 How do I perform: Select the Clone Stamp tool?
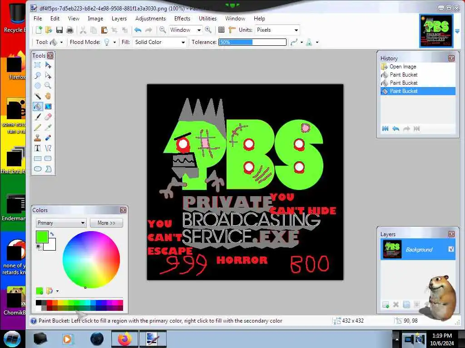38,138
